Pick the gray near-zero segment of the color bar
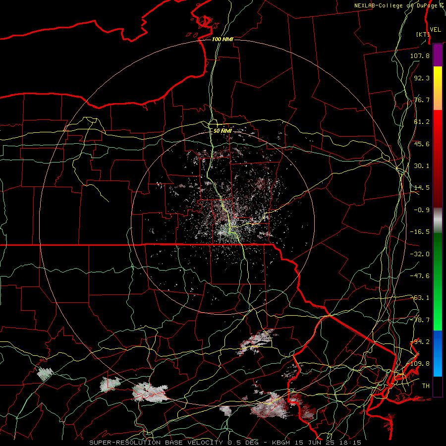Image resolution: width=446 pixels, height=446 pixels. (x=438, y=221)
